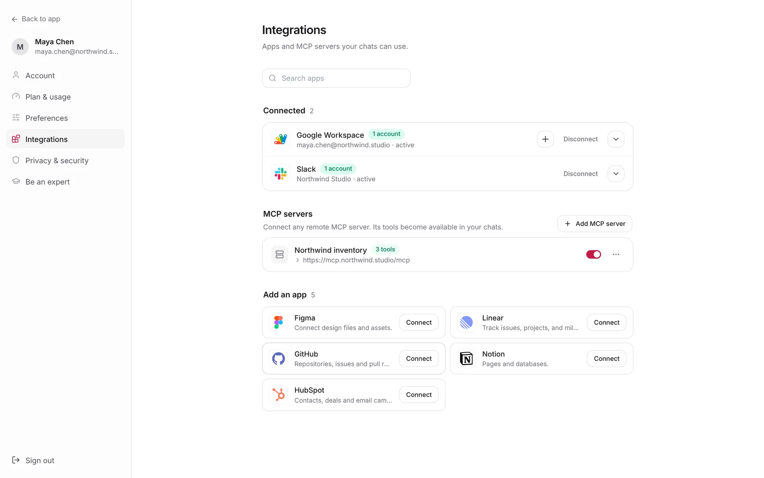Open Privacy & security settings

(x=65, y=161)
